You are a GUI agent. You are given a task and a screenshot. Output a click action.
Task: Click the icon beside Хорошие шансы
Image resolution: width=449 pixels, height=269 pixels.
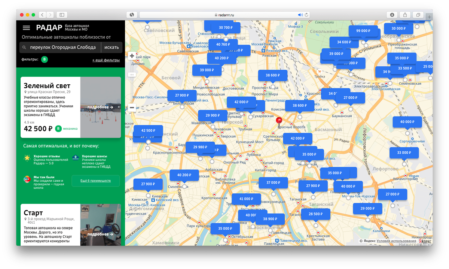click(x=76, y=157)
